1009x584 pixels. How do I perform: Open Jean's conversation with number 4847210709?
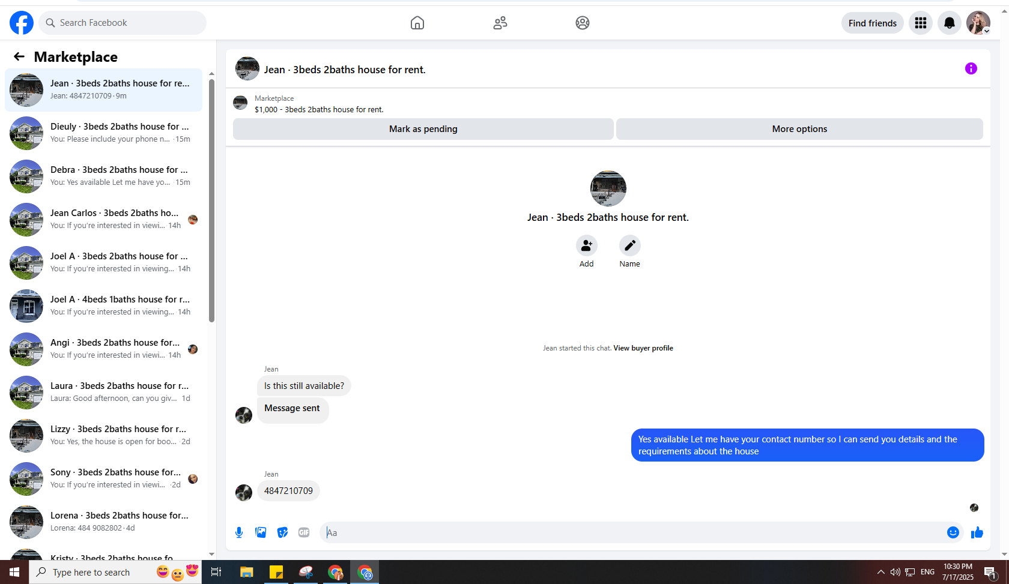coord(103,90)
